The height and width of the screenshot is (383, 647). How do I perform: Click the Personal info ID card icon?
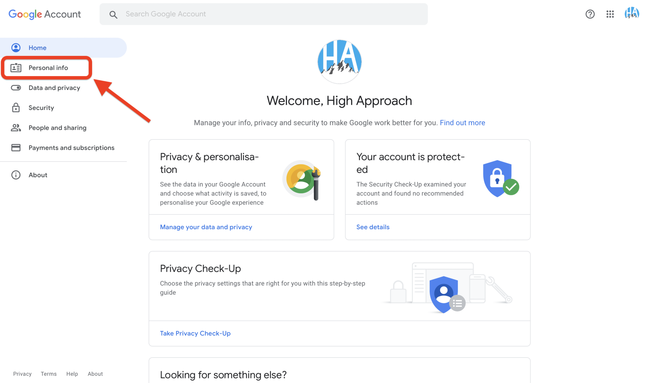(x=16, y=68)
